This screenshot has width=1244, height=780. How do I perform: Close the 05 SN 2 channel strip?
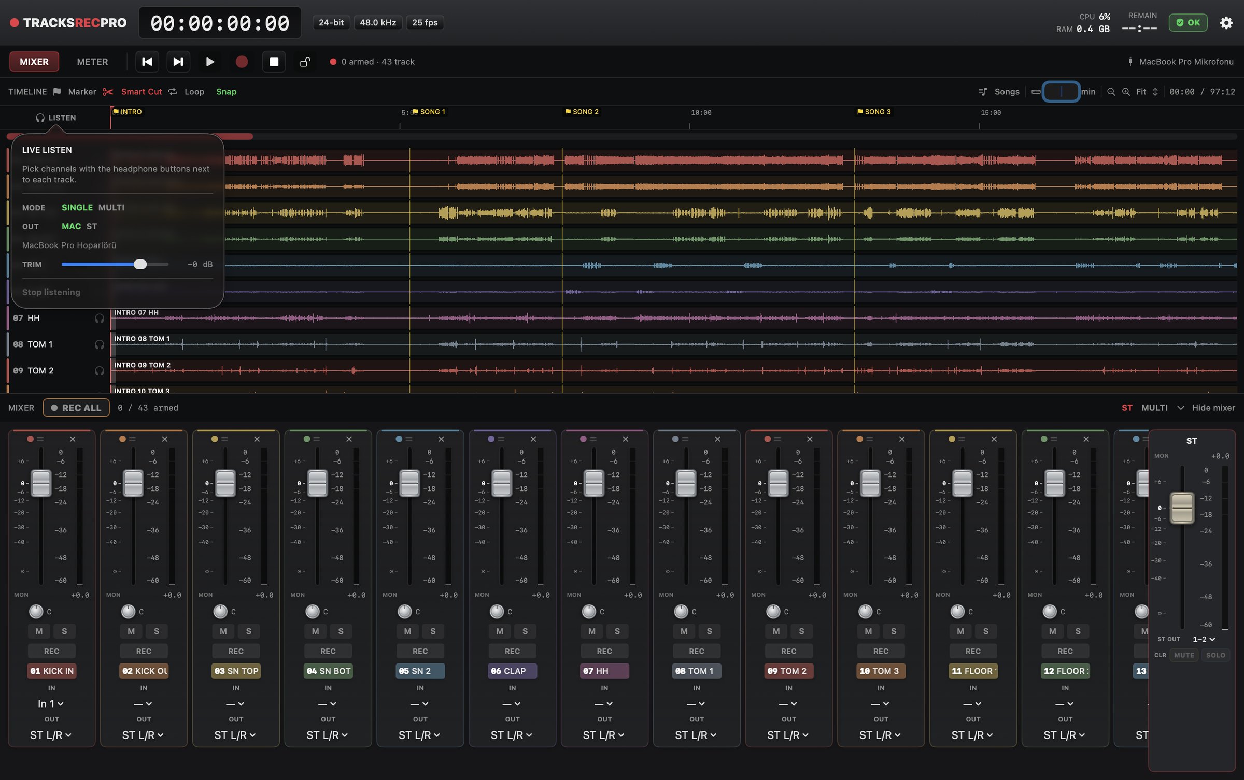pos(441,439)
